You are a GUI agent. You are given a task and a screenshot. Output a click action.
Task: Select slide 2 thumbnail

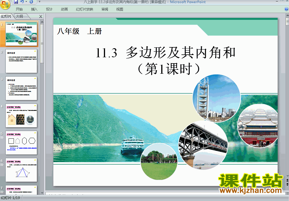21,61
